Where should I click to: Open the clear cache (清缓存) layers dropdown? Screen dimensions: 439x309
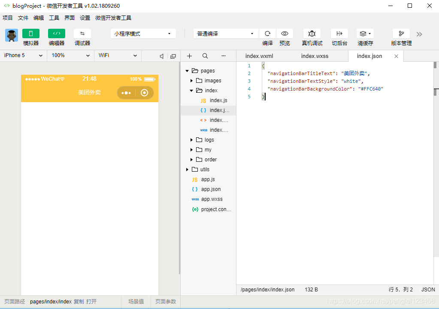[365, 33]
